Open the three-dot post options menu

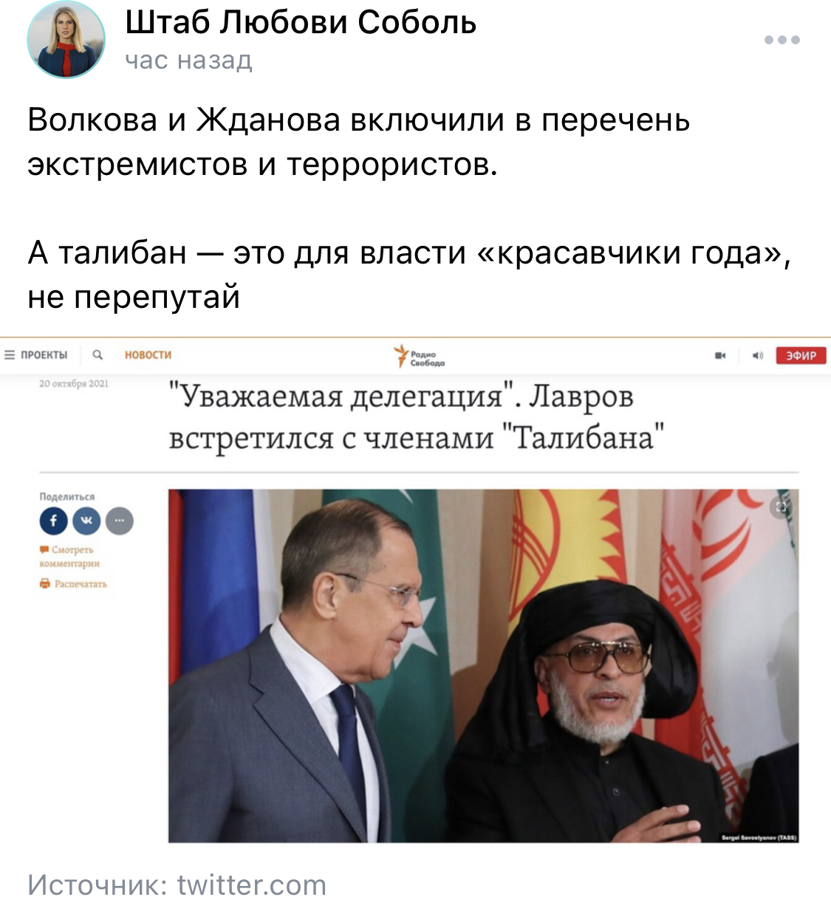tap(782, 40)
